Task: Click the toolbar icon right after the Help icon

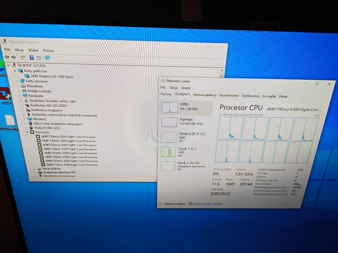Action: point(39,58)
